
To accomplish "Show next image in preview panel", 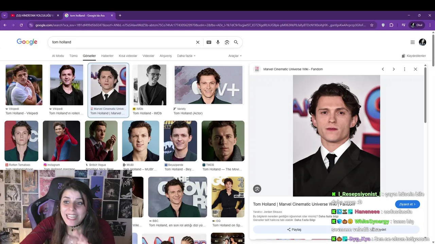I will pyautogui.click(x=394, y=69).
